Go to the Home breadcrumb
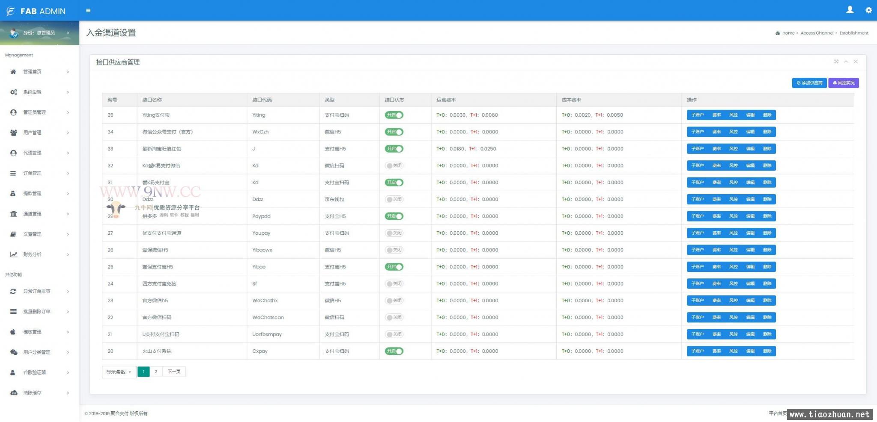The image size is (877, 422). coord(788,33)
